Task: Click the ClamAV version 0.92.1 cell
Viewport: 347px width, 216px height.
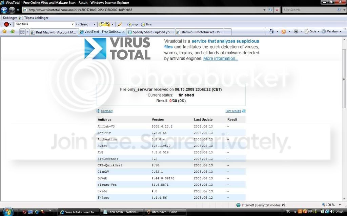Action: [157, 172]
